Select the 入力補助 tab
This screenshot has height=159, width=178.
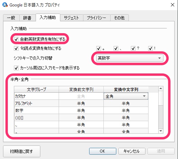pyautogui.click(x=48, y=18)
